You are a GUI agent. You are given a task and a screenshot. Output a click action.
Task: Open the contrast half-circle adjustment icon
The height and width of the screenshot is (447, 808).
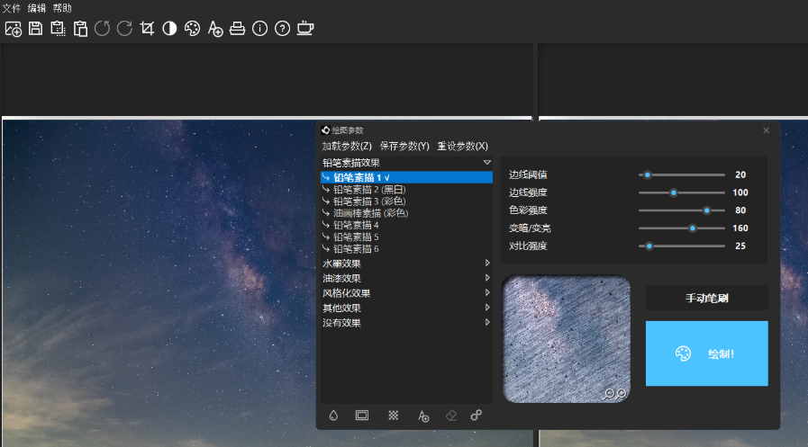point(169,29)
